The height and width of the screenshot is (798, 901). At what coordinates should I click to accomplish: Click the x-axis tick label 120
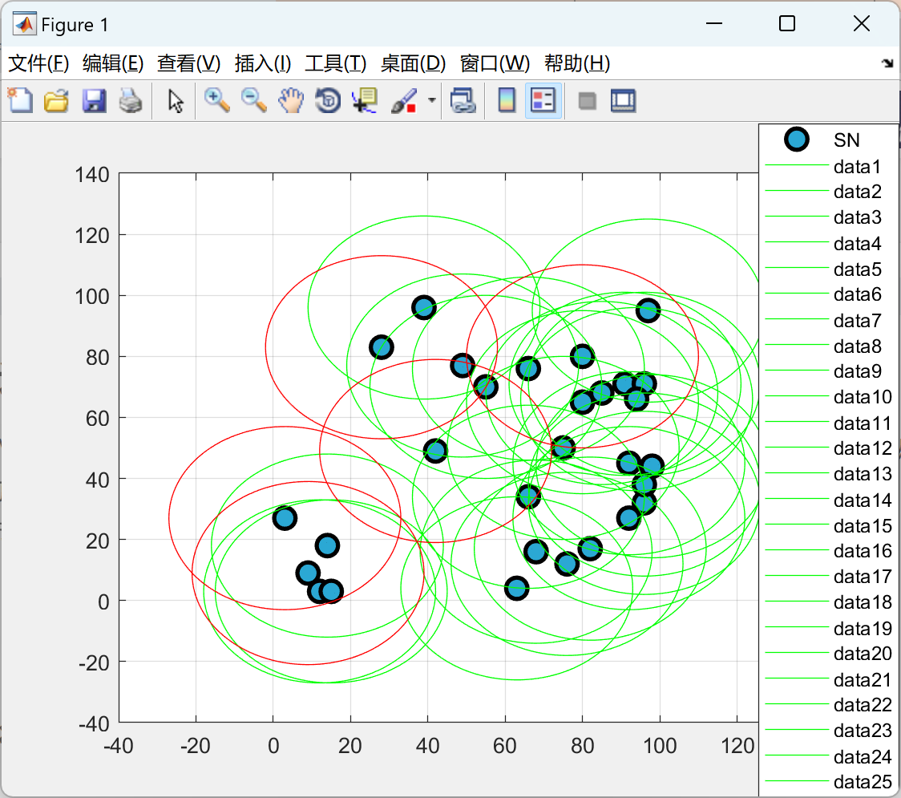(x=737, y=746)
